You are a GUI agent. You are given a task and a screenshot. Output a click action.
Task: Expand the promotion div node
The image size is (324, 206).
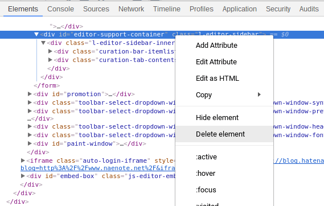point(30,94)
